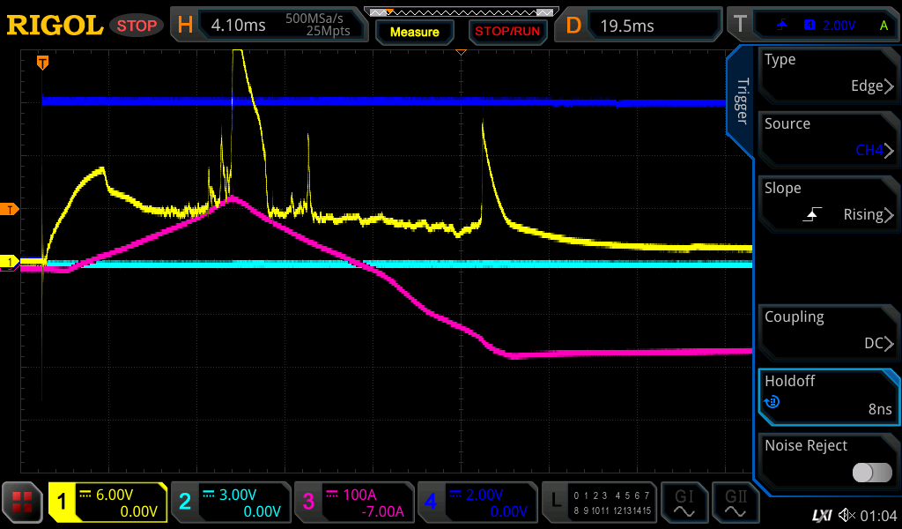Click the LXI network status icon

tap(821, 515)
